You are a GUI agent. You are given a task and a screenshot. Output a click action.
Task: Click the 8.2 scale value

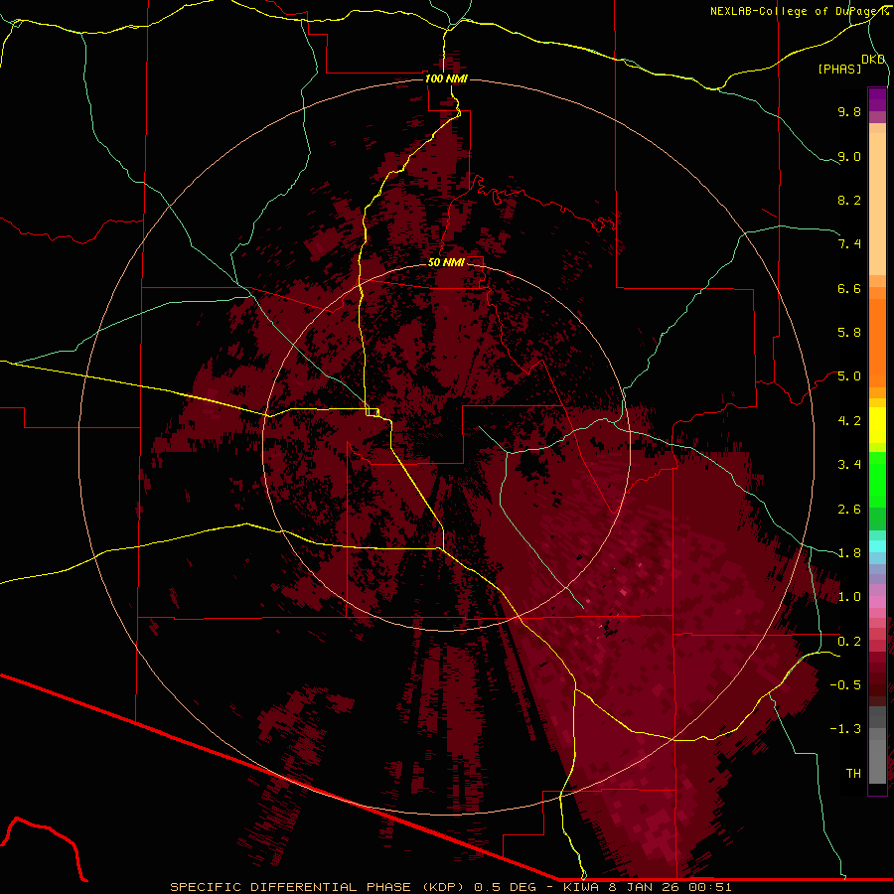pos(849,200)
